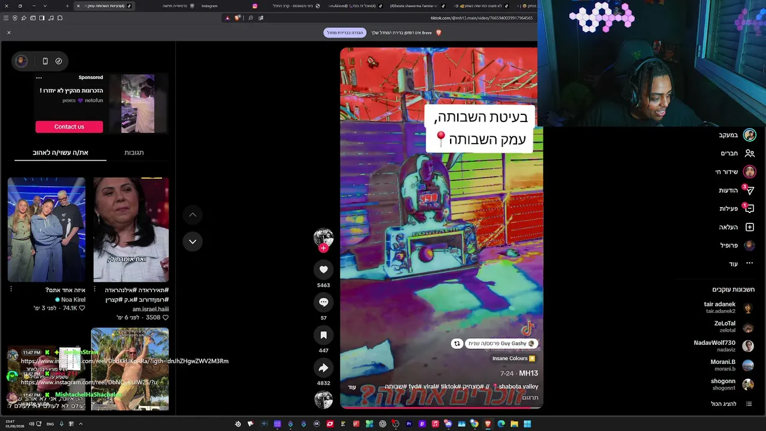Open the Brave Shields lion icon

(238, 18)
